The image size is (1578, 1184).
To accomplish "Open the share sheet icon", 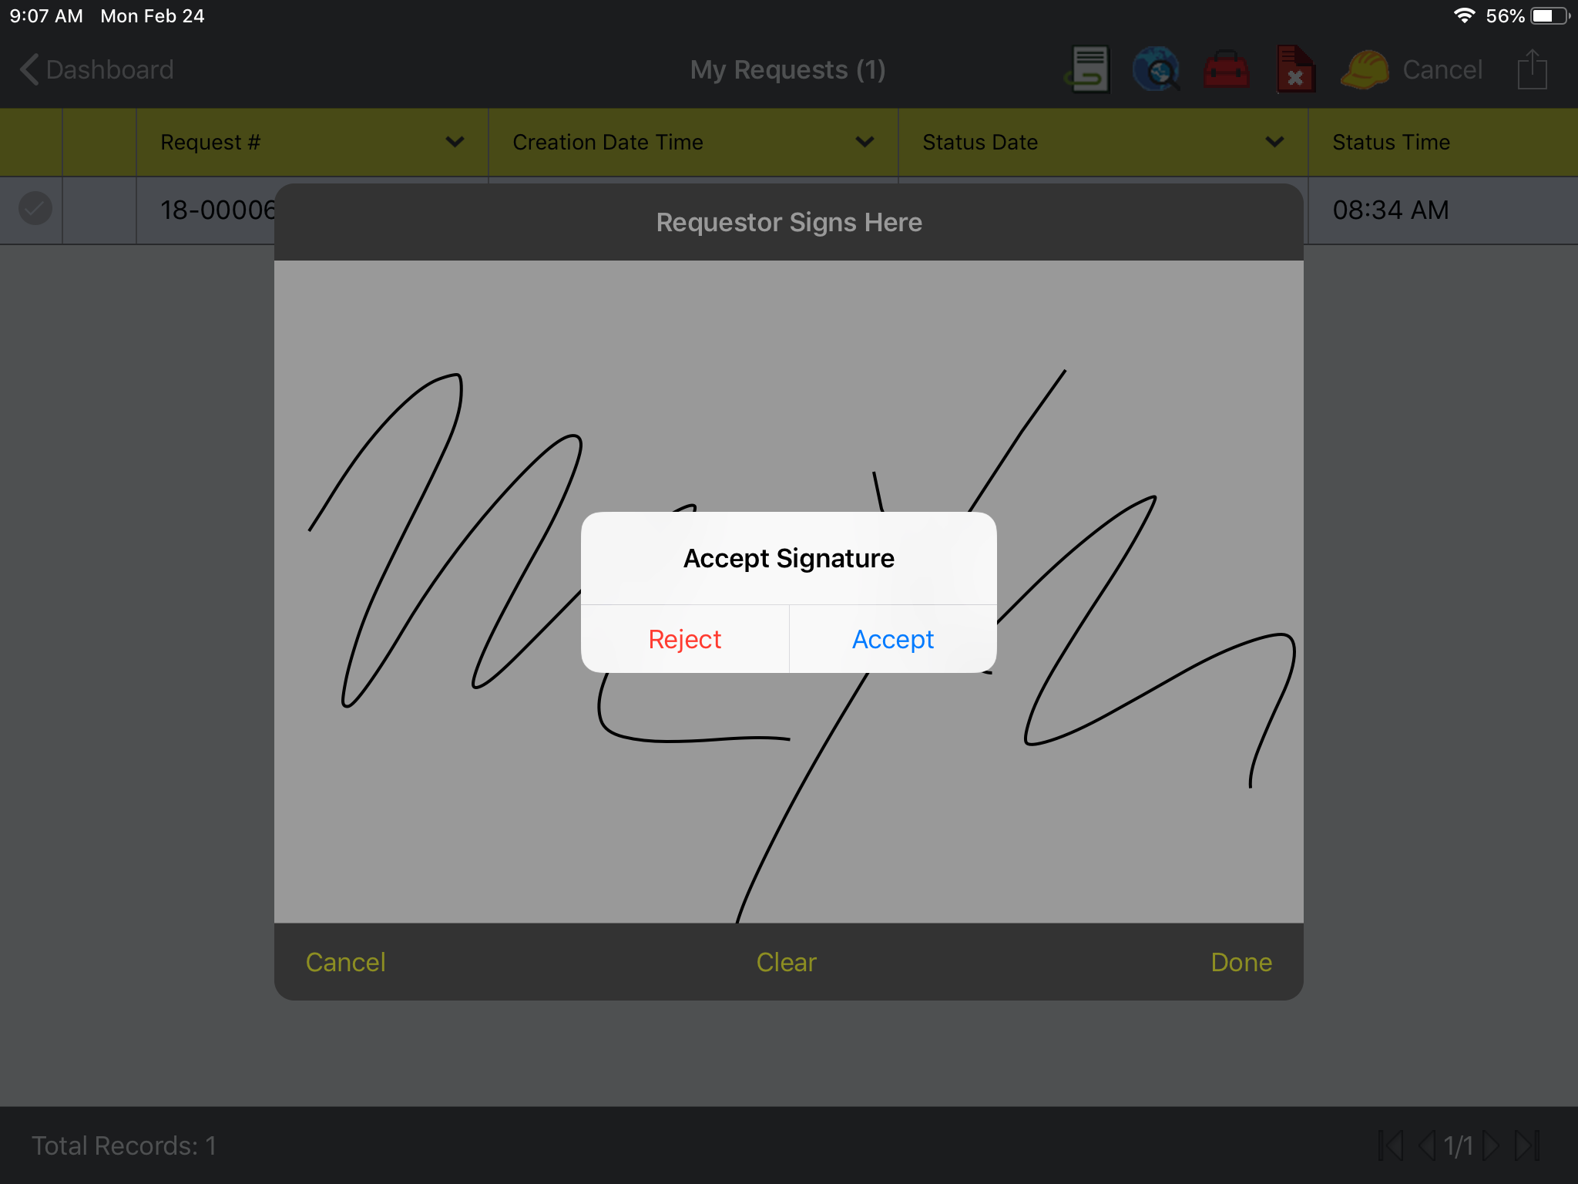I will coord(1531,69).
